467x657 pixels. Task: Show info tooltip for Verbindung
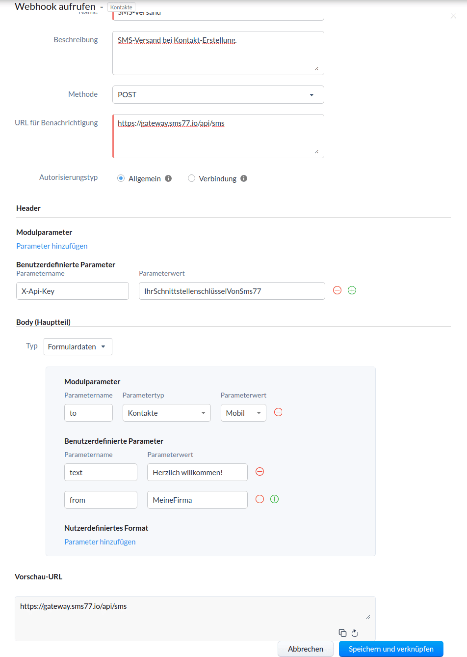tap(244, 178)
